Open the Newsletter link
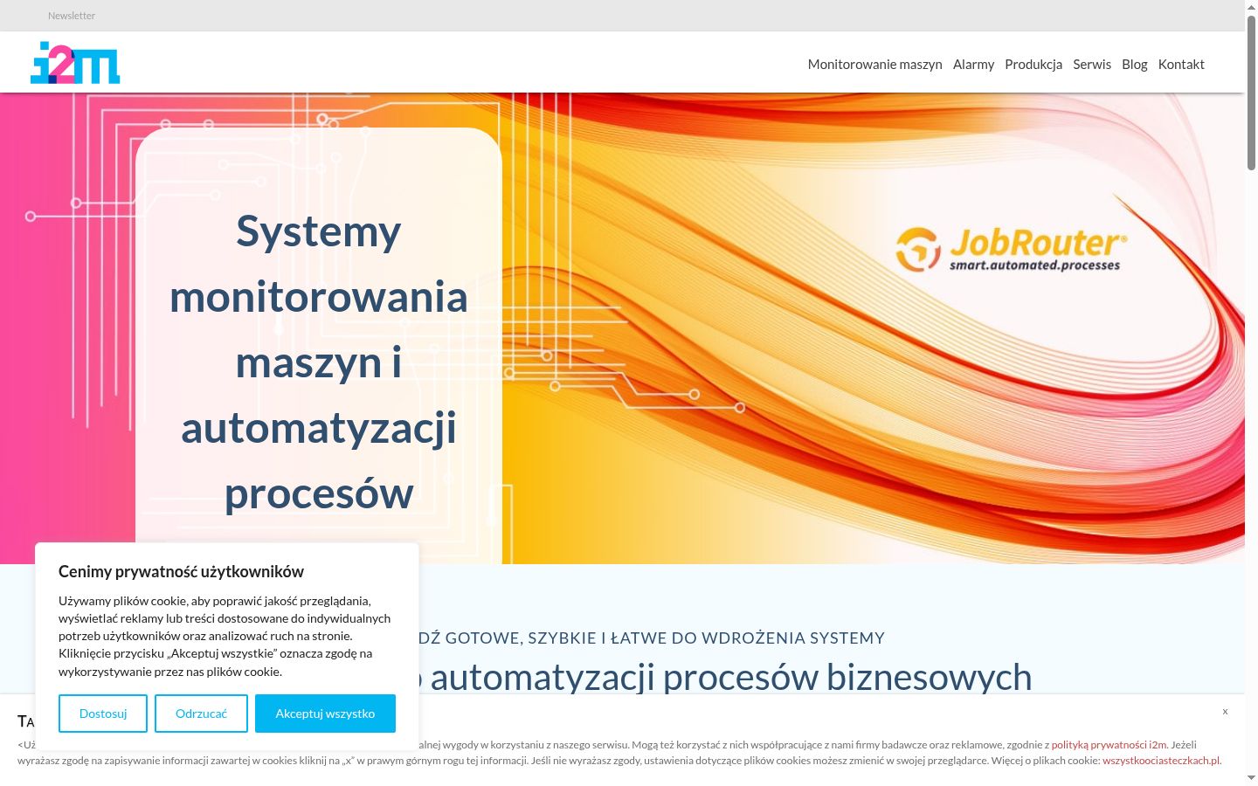This screenshot has height=786, width=1258. (x=72, y=16)
